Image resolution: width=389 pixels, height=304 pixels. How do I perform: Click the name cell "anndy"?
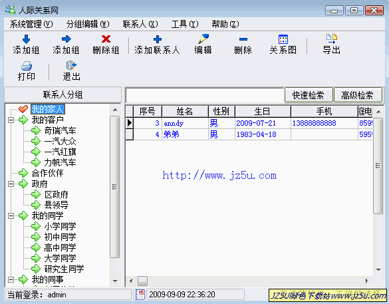tap(185, 123)
